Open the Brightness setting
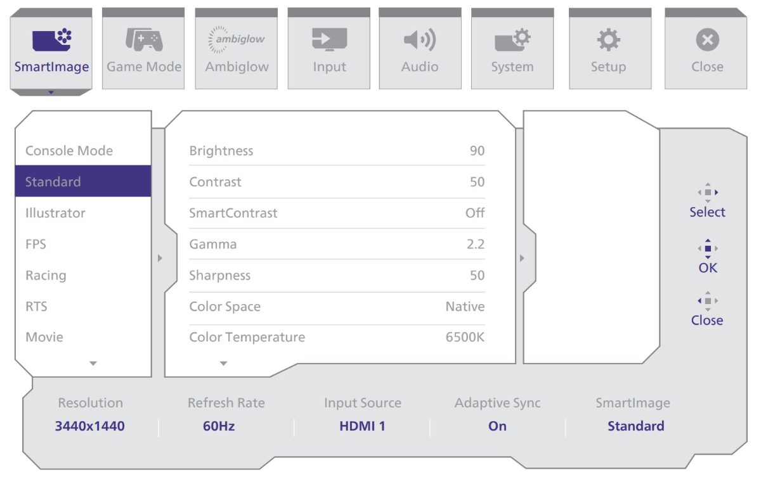Viewport: 761px width, 477px height. 337,151
